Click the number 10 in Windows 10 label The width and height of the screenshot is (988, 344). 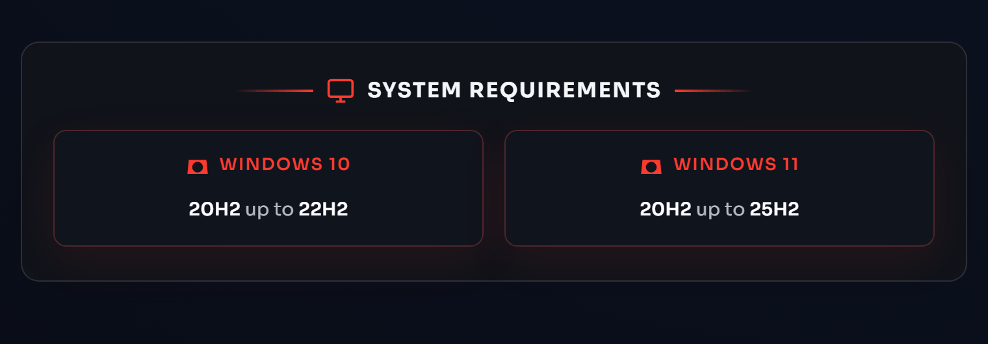point(338,164)
